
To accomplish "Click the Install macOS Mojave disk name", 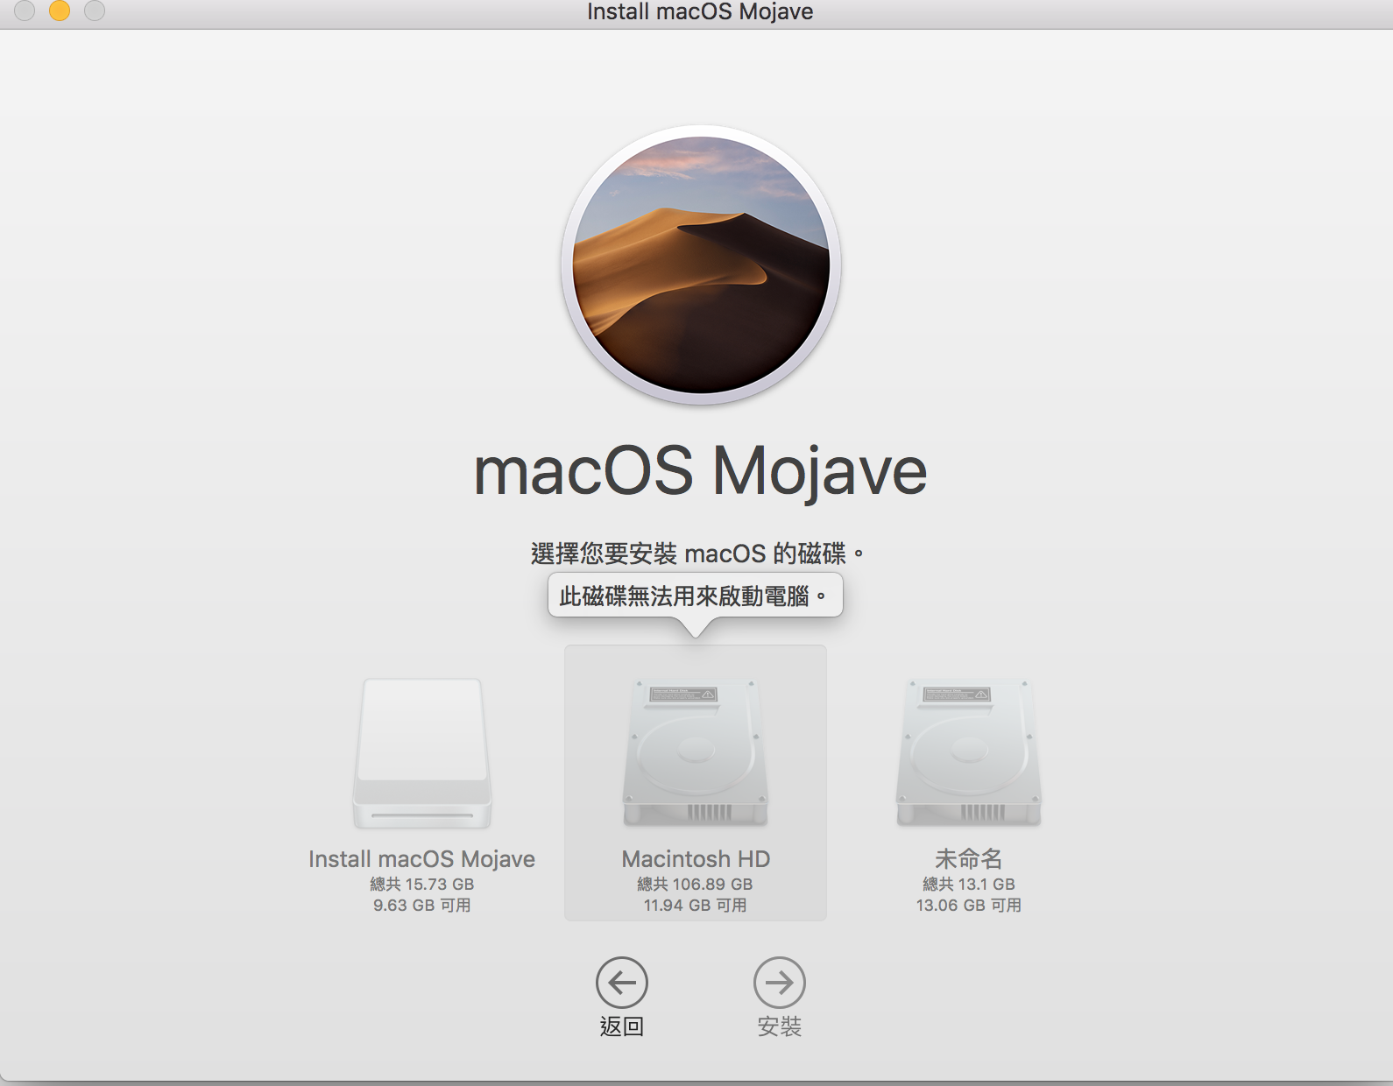I will (x=421, y=859).
